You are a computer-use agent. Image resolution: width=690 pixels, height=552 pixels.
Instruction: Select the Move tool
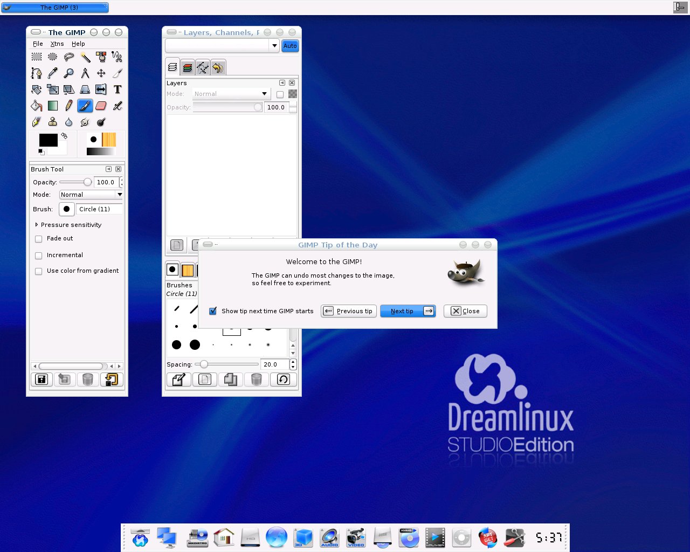point(101,73)
